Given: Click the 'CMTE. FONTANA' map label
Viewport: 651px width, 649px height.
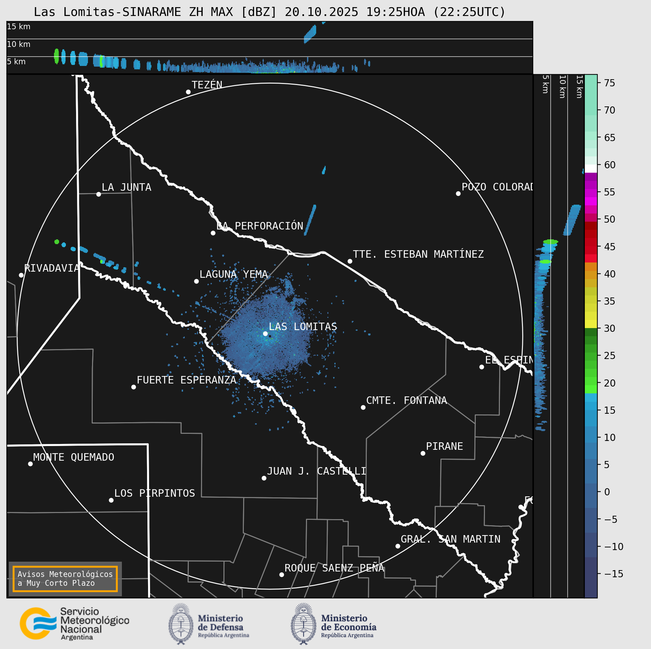Looking at the screenshot, I should coord(406,400).
